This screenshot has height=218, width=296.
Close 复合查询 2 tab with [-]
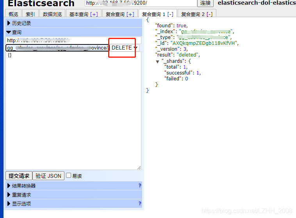coord(210,14)
